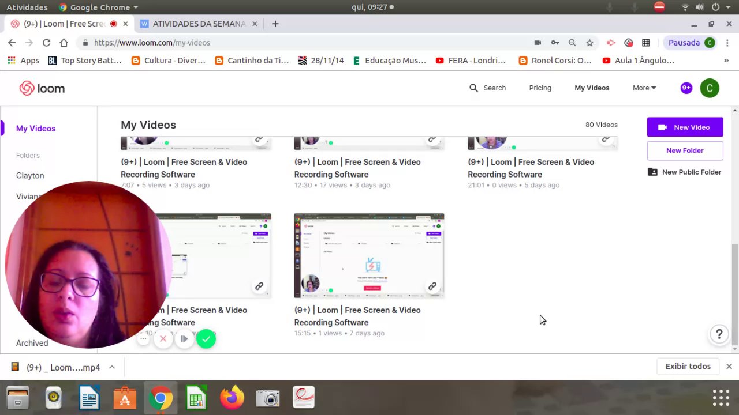Click the New Video button
Screen dimensions: 739x415
[x=685, y=127]
